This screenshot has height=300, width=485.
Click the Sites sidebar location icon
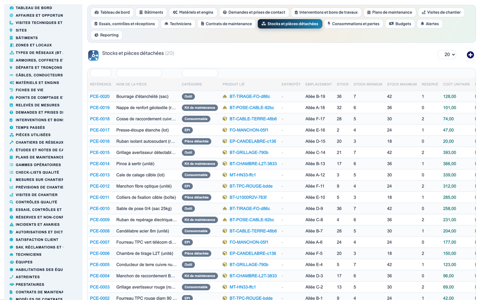coord(11,30)
